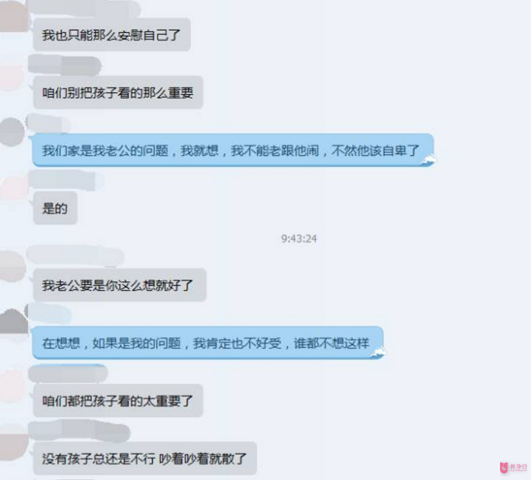This screenshot has width=531, height=480.
Task: Click the blurred sender name above "我老公要是你这么想就好了"
Action: 75,257
